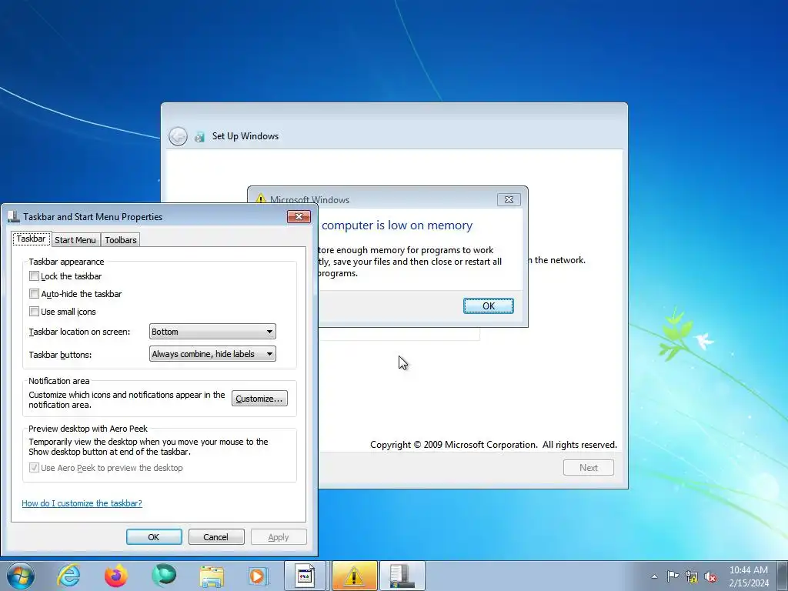788x591 pixels.
Task: Click the 'computer is low on memory' heading
Action: click(x=397, y=225)
